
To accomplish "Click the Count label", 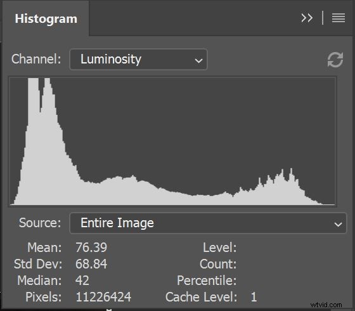I will 218,264.
